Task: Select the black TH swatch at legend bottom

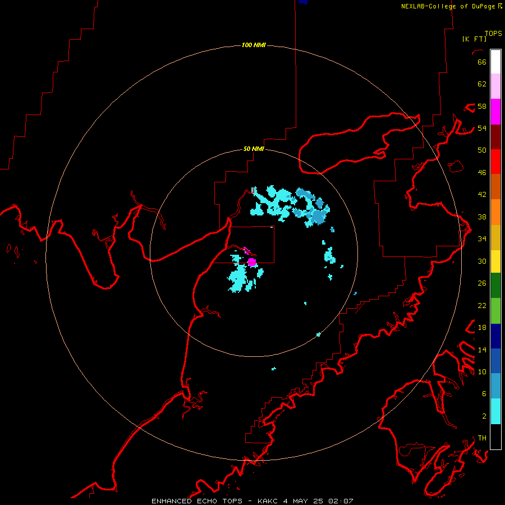Action: tap(495, 437)
